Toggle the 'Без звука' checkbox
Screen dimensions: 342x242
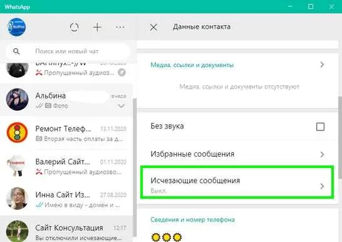click(x=320, y=127)
